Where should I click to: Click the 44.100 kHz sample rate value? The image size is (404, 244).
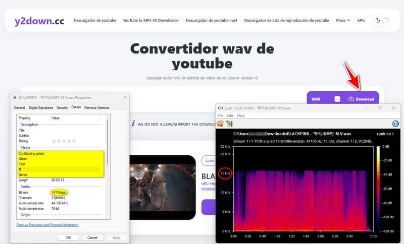(60, 203)
